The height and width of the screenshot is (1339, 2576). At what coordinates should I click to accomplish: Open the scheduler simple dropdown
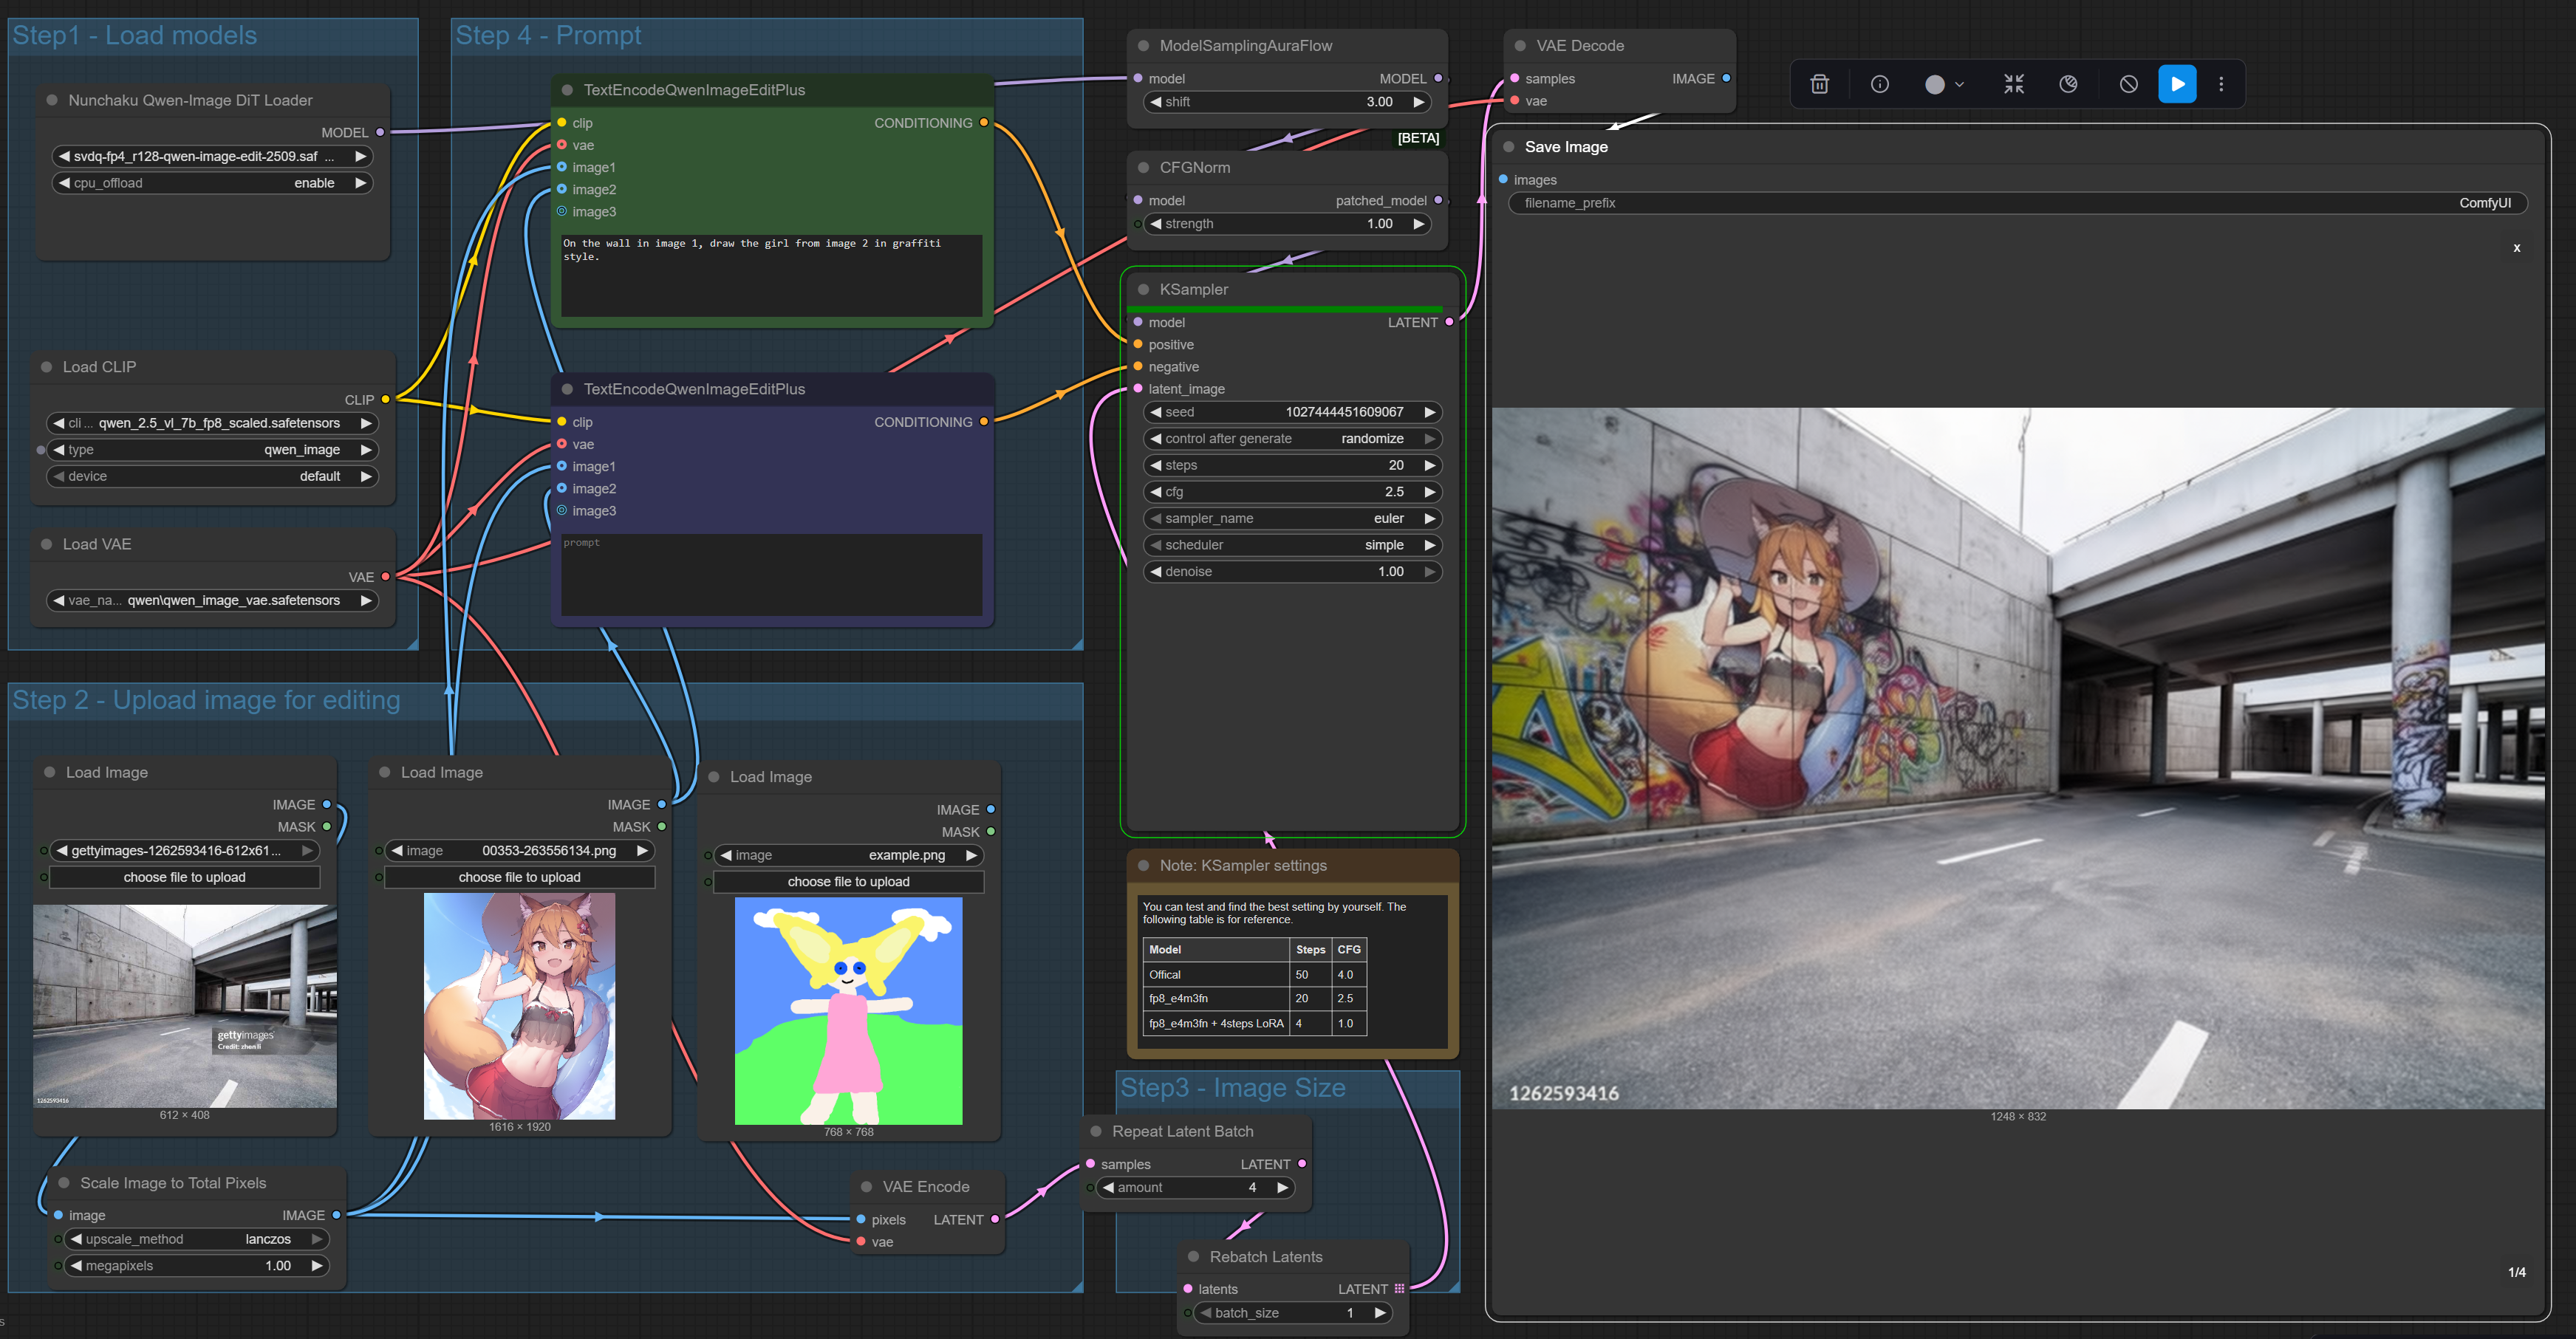click(1291, 545)
